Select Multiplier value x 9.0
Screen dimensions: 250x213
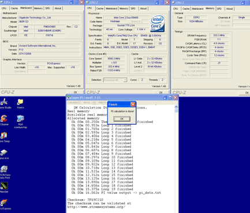tap(114, 62)
